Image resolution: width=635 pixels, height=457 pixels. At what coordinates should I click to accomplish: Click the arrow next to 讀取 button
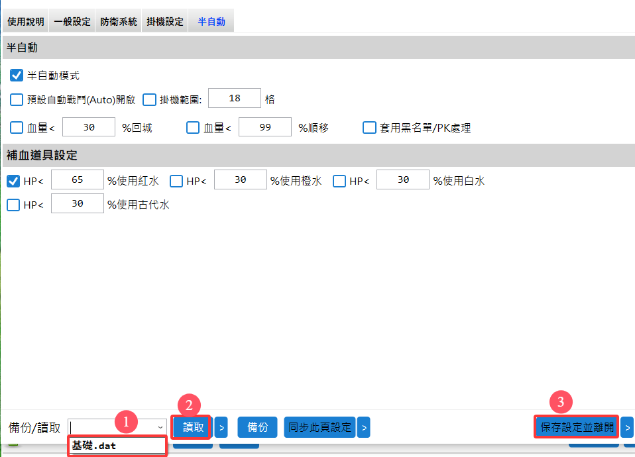click(x=221, y=427)
